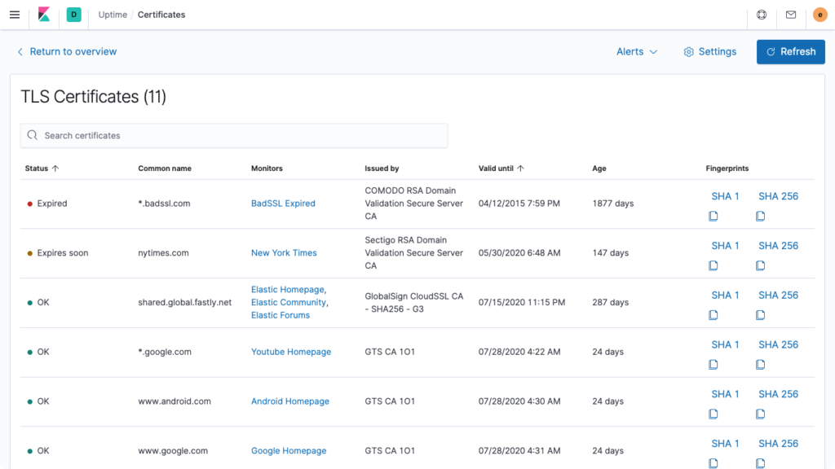Copy SHA 1 fingerprint for shared.global.fastly.net

[713, 315]
